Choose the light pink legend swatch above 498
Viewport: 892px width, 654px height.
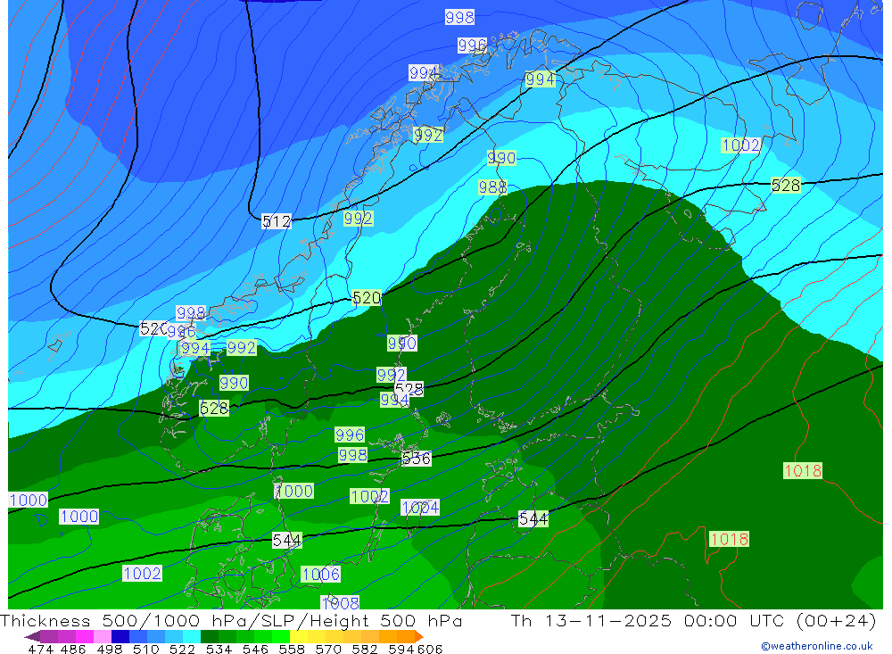103,636
